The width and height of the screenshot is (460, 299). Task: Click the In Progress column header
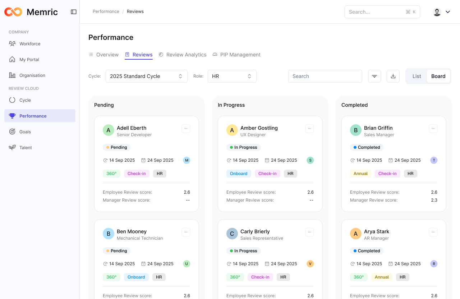point(231,105)
